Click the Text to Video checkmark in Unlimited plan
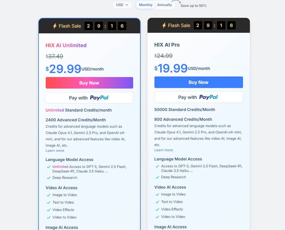 49,203
